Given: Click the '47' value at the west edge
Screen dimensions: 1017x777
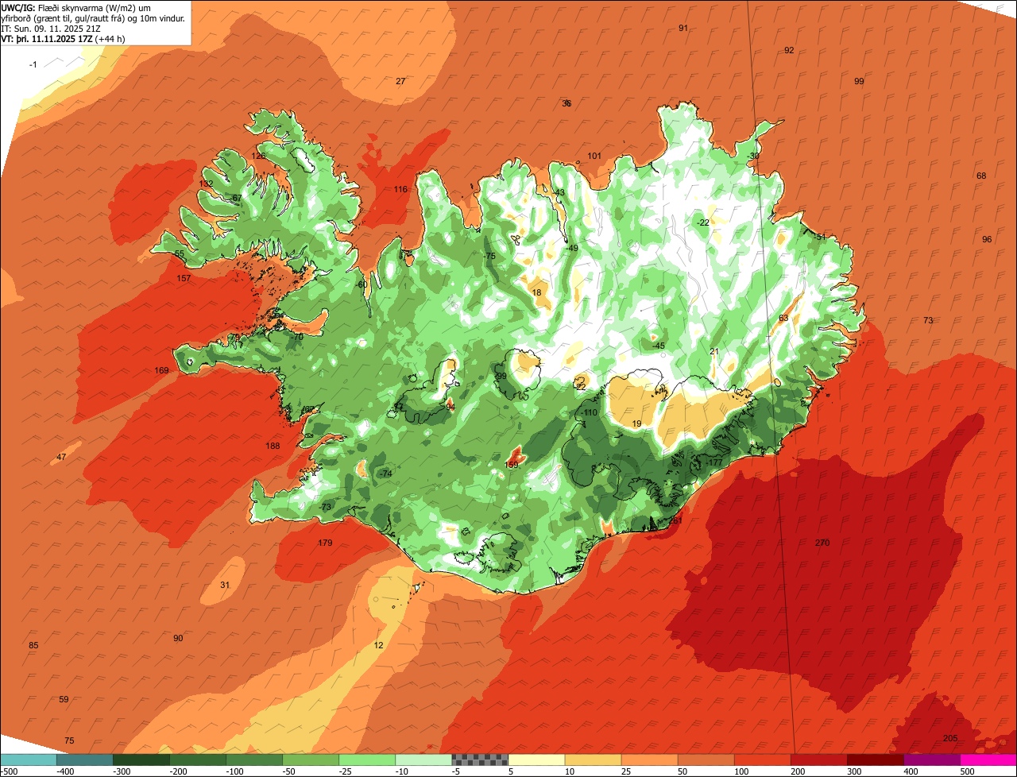Looking at the screenshot, I should coord(61,457).
